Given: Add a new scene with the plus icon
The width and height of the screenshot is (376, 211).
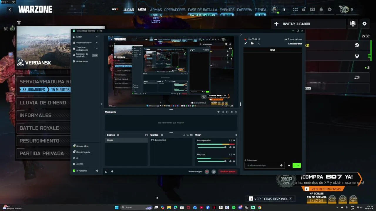Looking at the screenshot, I should point(118,135).
